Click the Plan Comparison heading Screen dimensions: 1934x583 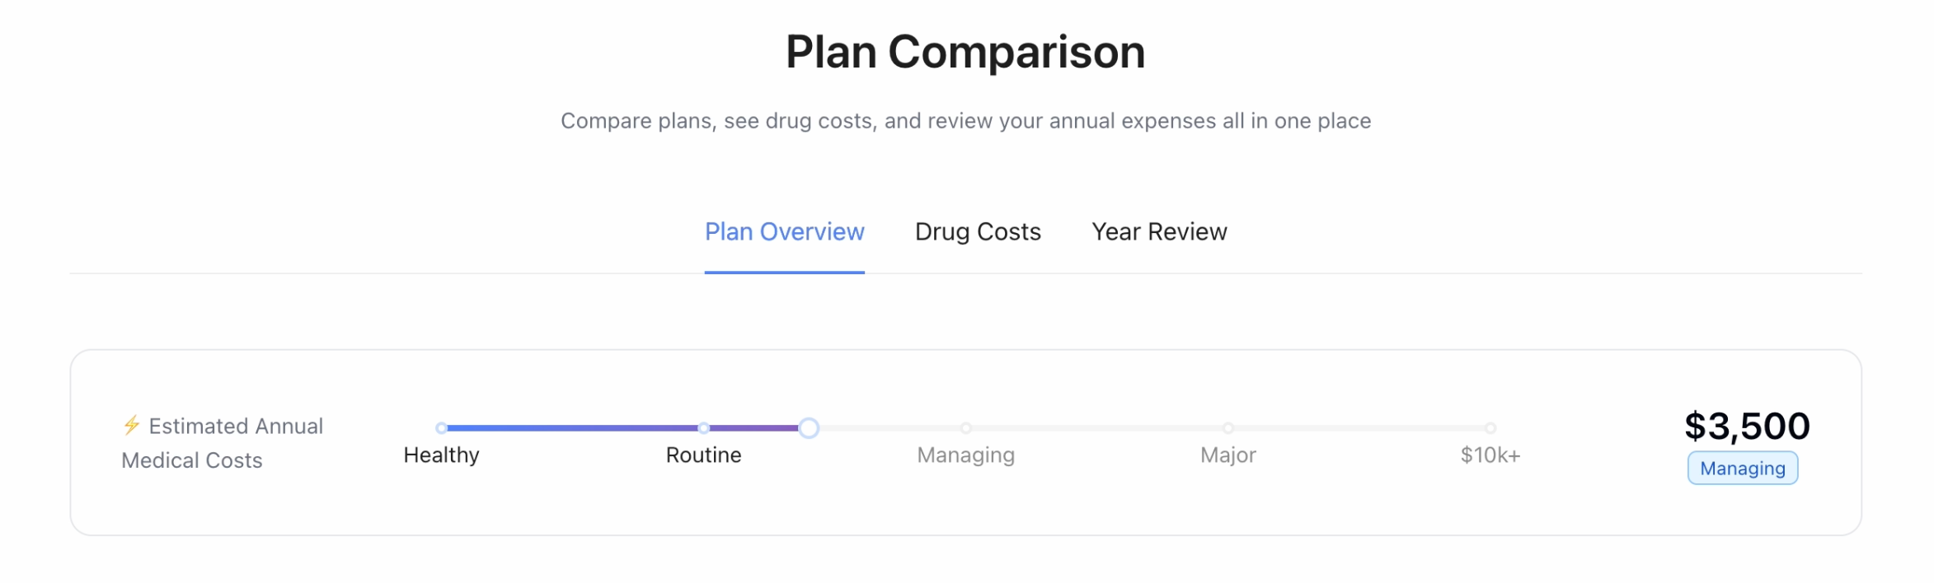(x=965, y=52)
